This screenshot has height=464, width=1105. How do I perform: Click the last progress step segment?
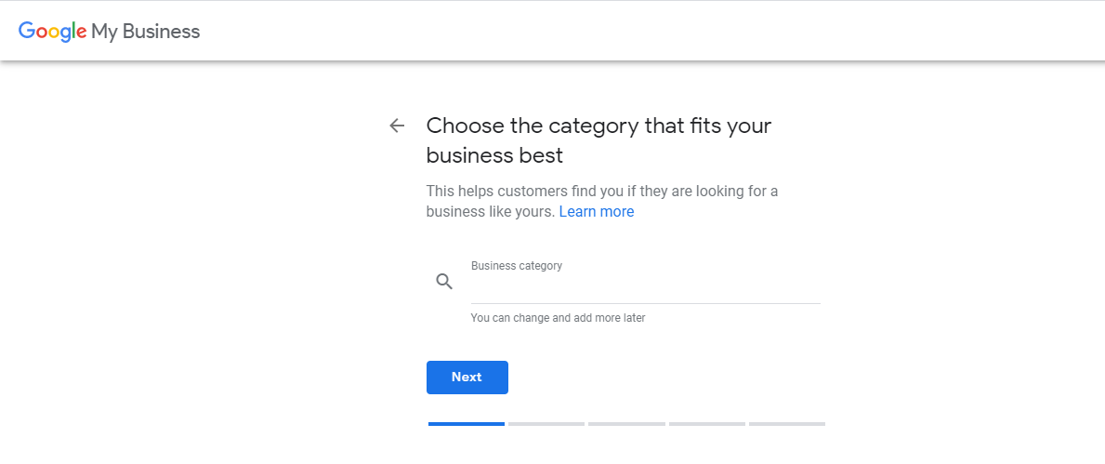coord(787,424)
